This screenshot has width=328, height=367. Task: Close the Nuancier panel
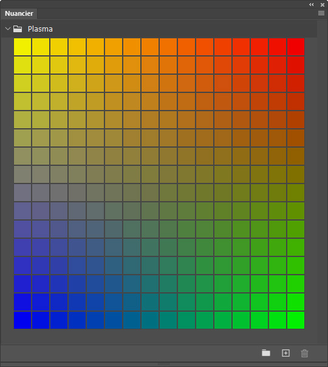[x=323, y=5]
